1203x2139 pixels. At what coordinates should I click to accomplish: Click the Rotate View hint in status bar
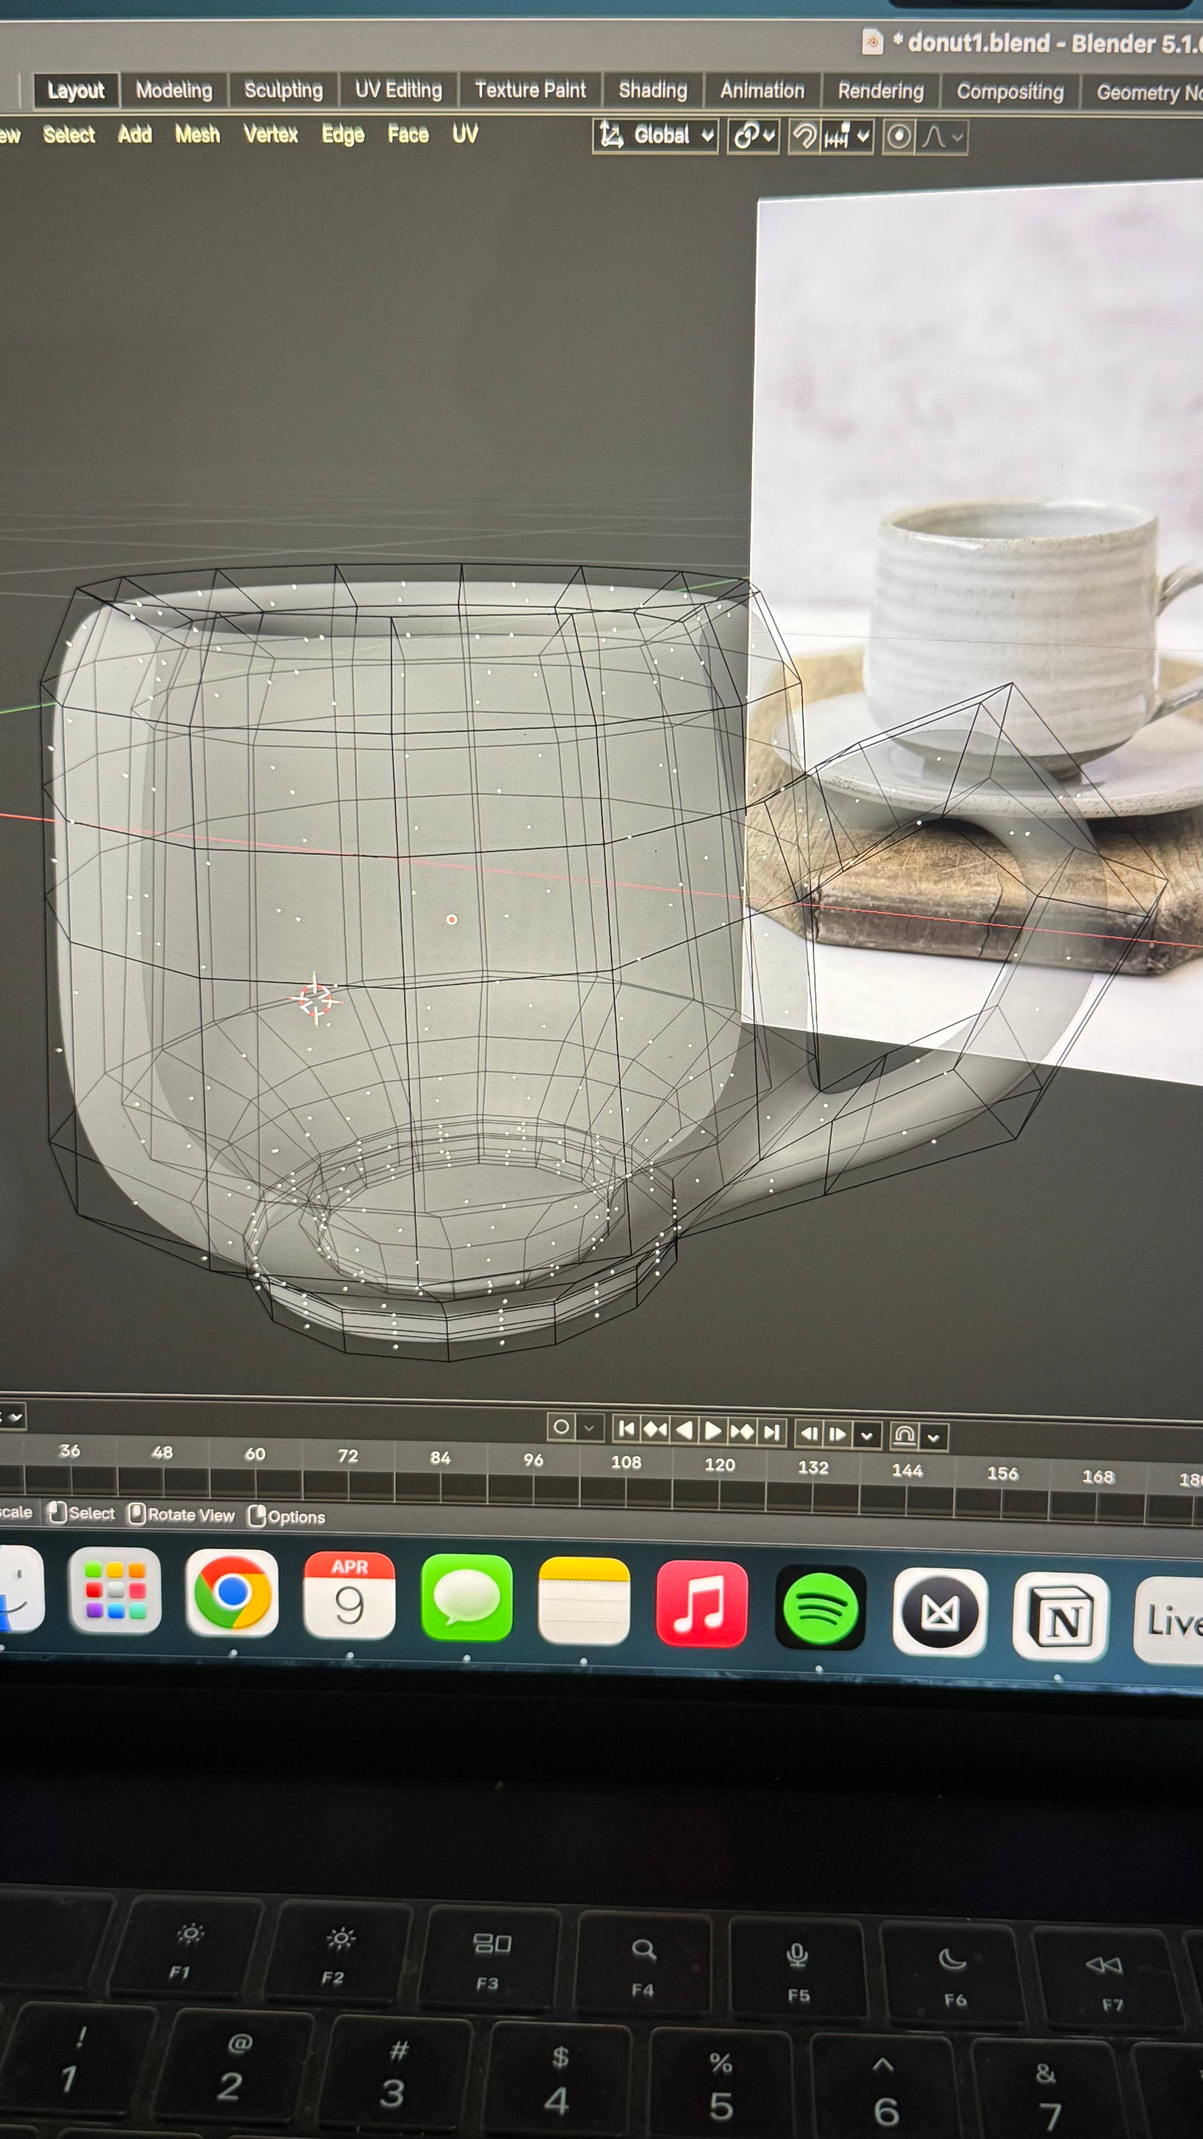(182, 1515)
